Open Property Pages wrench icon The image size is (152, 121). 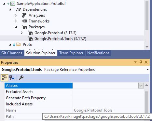21,78
